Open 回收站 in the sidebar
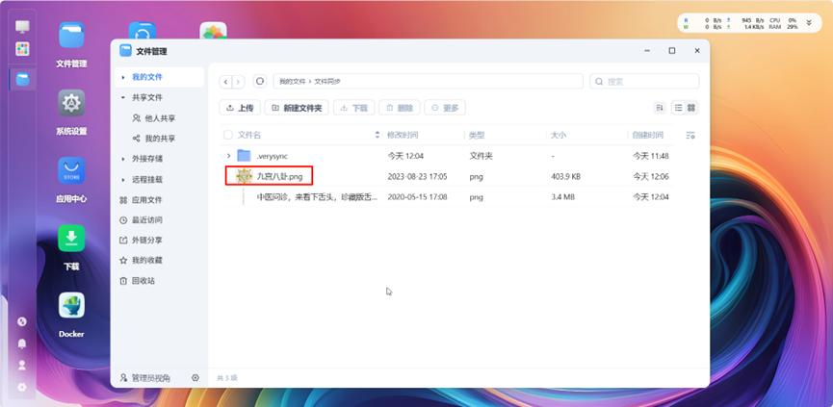Screen dimensions: 833x407 point(143,281)
